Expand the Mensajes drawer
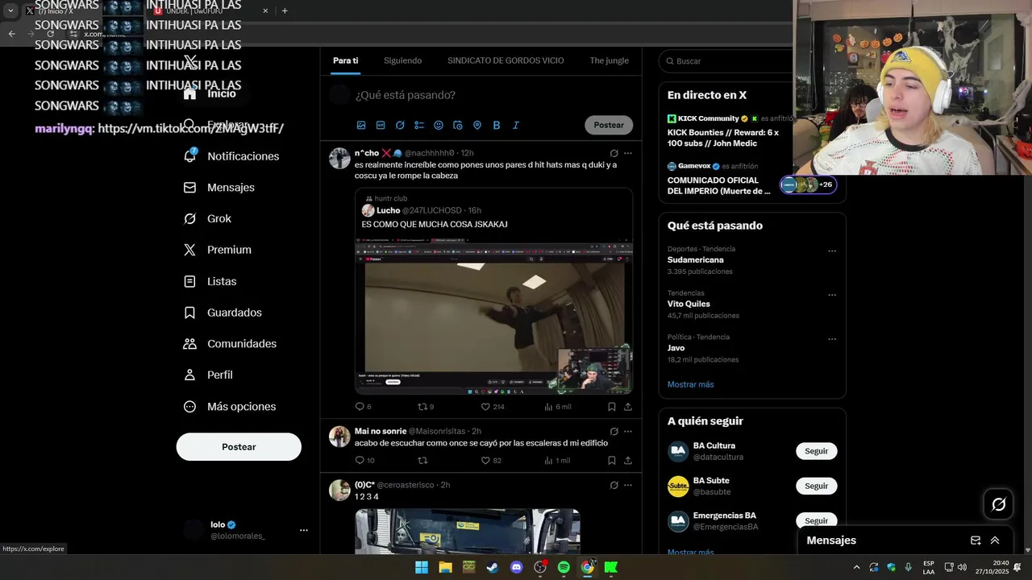 coord(995,541)
